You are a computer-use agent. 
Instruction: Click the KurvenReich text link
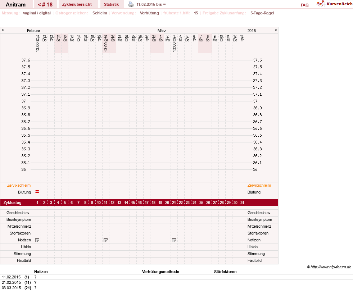[339, 4]
